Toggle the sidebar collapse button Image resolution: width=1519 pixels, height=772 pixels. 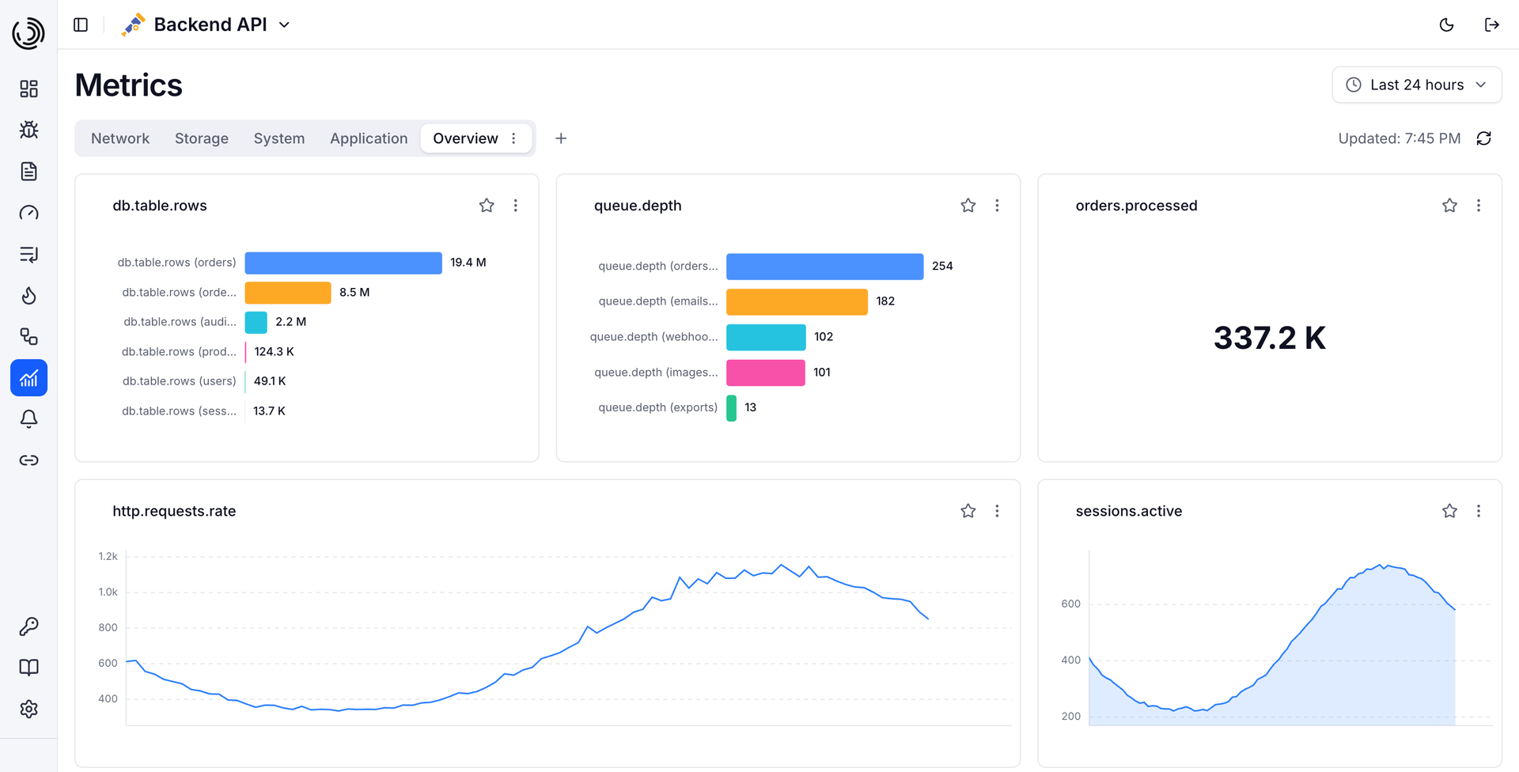(81, 25)
